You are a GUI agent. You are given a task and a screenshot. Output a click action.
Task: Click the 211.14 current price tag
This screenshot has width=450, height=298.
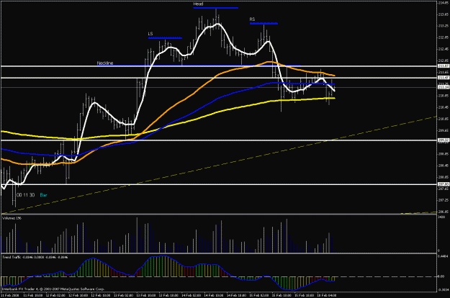(444, 87)
